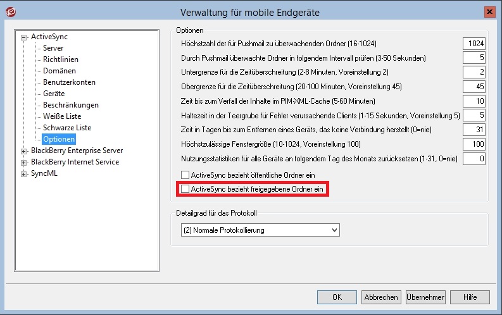
Task: Open the Schwarze Liste section
Action: click(67, 128)
